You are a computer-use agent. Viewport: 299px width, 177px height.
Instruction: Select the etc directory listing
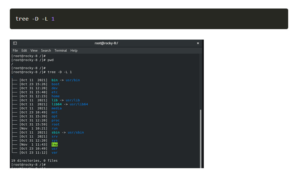54,92
